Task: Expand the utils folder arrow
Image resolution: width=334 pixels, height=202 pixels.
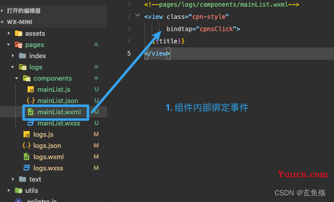Action: click(9, 190)
